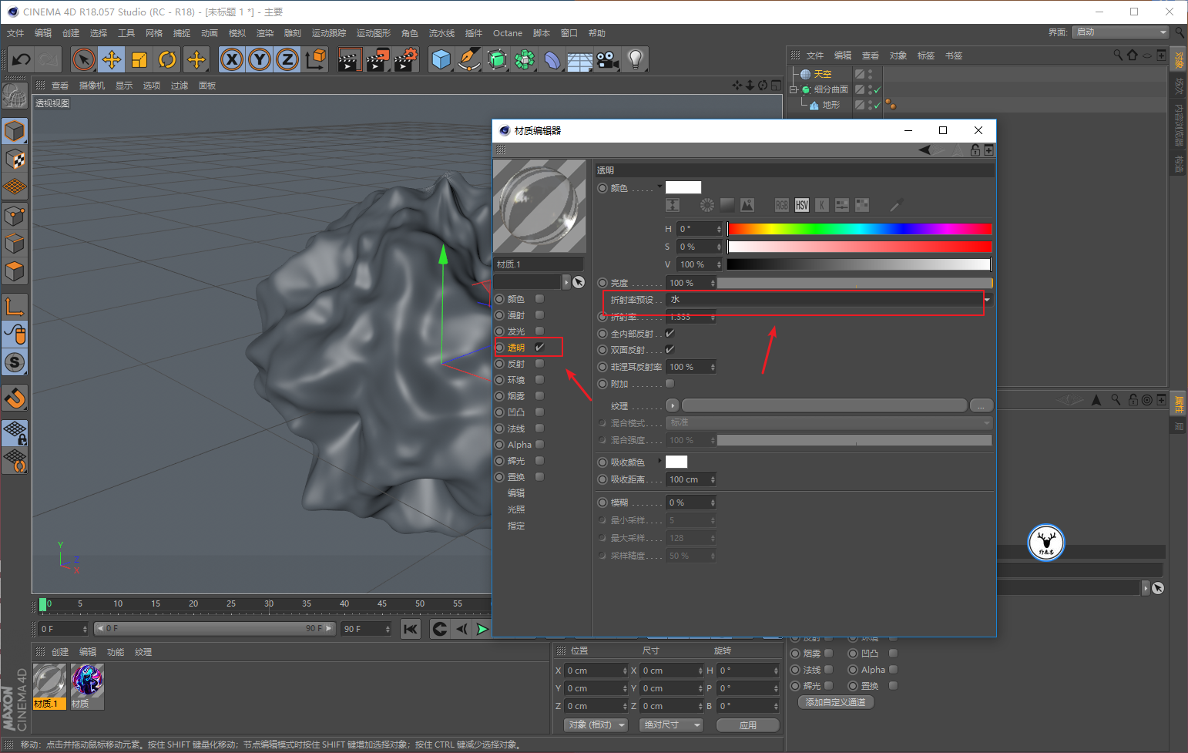Click the camera object icon
The height and width of the screenshot is (753, 1188).
(607, 59)
